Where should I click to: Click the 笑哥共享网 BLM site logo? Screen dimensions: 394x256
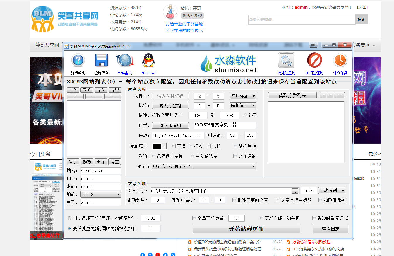(x=65, y=19)
